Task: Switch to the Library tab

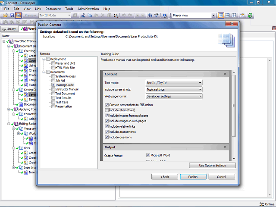Action: (x=9, y=29)
